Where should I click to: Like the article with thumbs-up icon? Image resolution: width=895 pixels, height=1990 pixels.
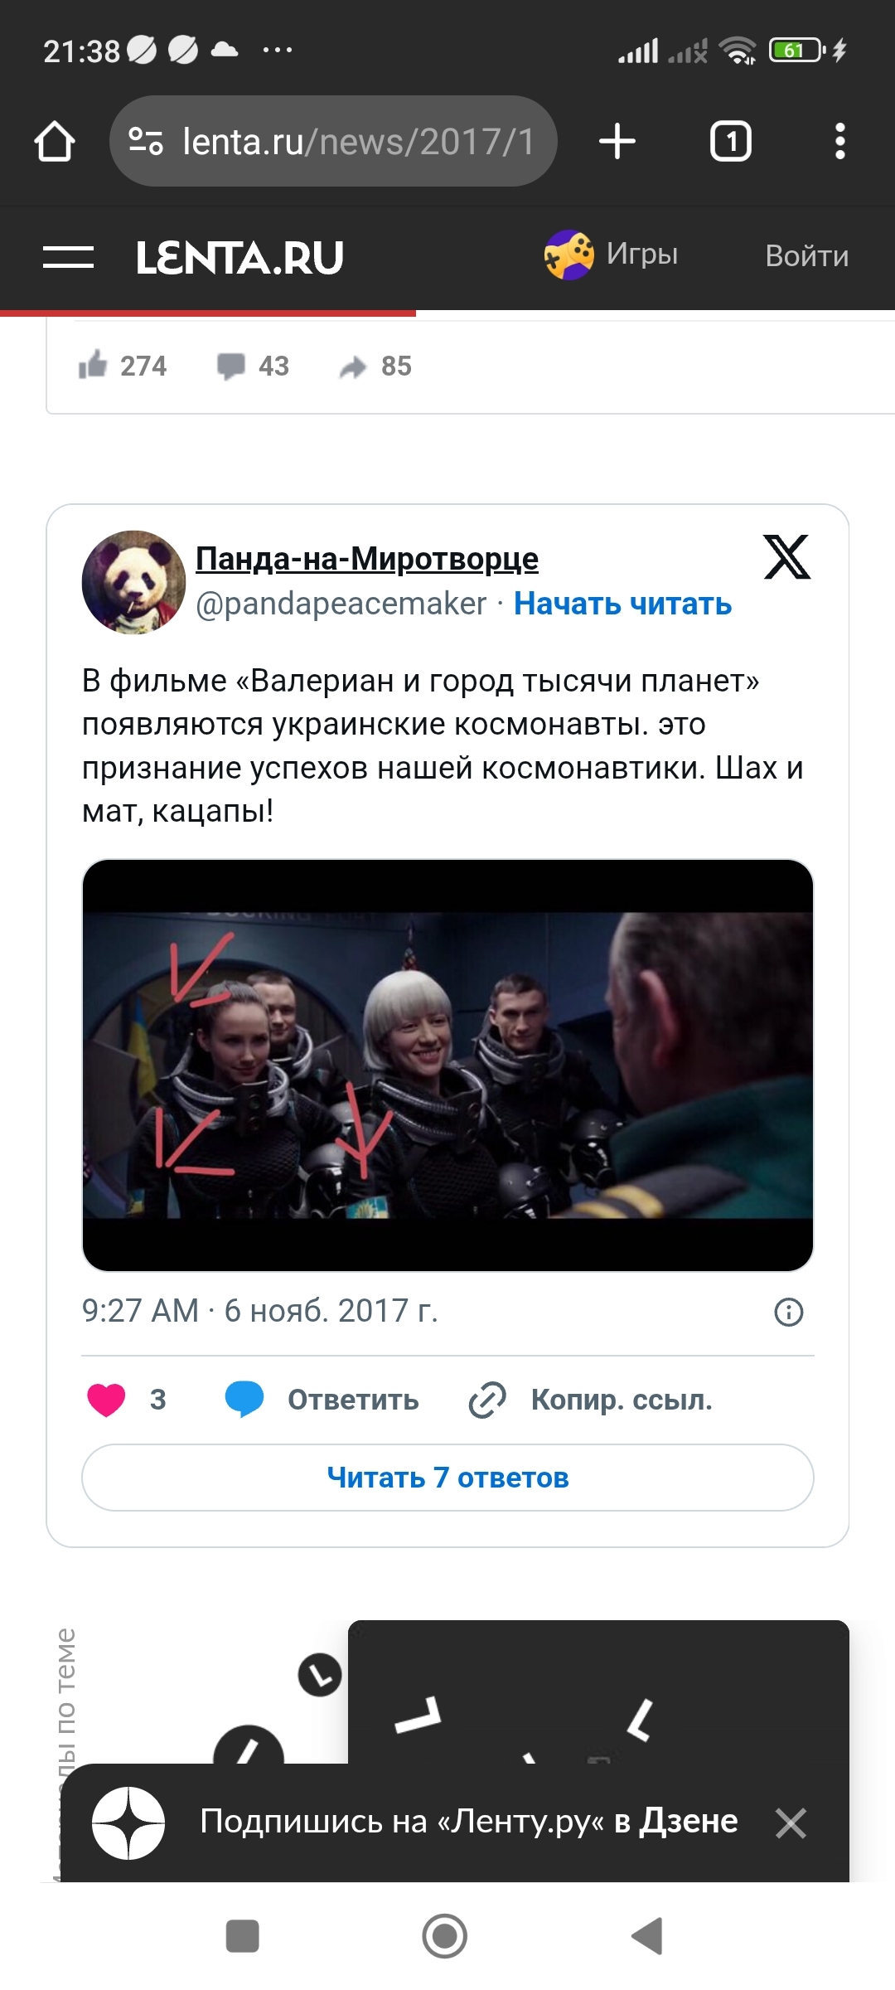click(93, 365)
